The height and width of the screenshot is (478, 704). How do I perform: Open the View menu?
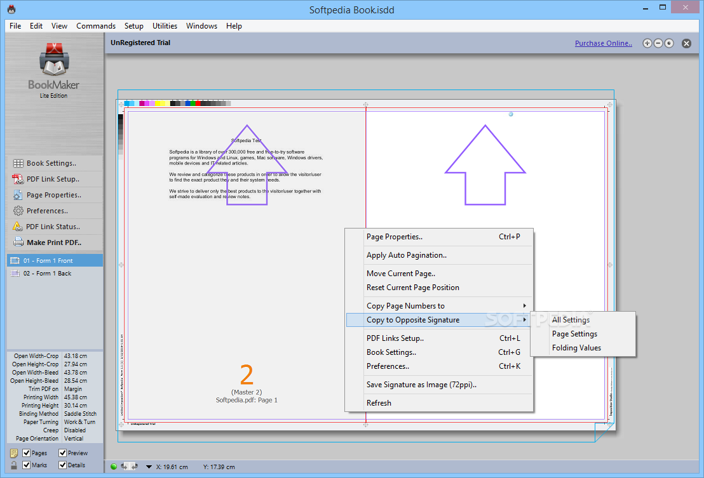coord(59,26)
